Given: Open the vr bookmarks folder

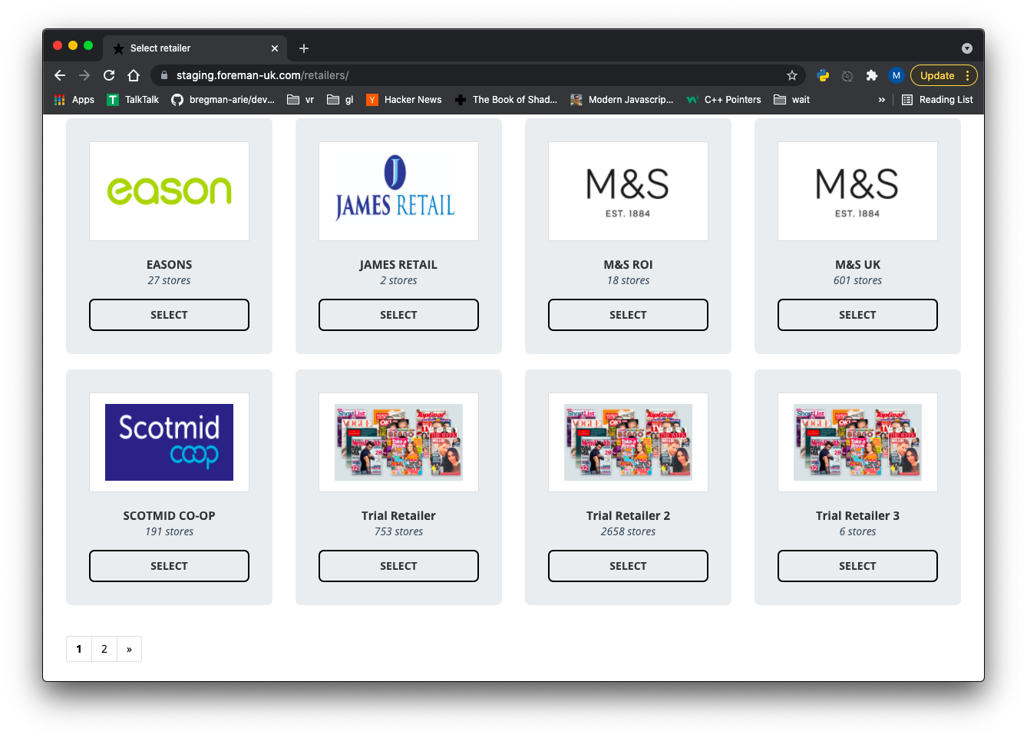Looking at the screenshot, I should click(x=301, y=100).
